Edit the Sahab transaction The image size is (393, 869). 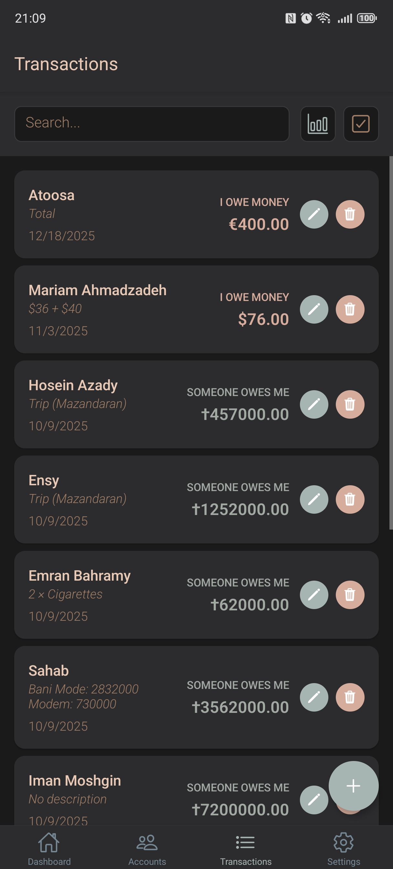pyautogui.click(x=314, y=697)
